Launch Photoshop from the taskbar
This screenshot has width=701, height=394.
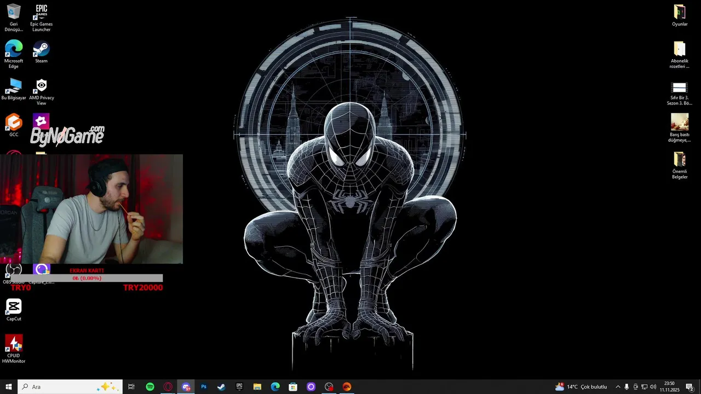click(x=204, y=387)
